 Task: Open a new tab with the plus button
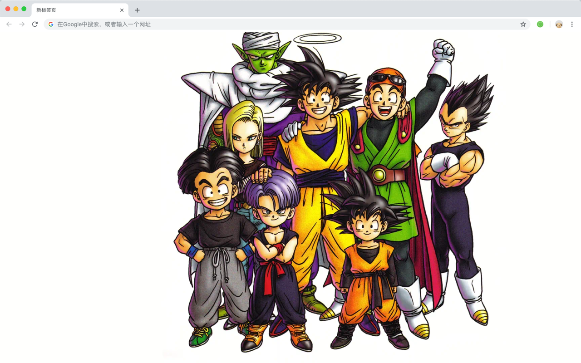[x=137, y=10]
